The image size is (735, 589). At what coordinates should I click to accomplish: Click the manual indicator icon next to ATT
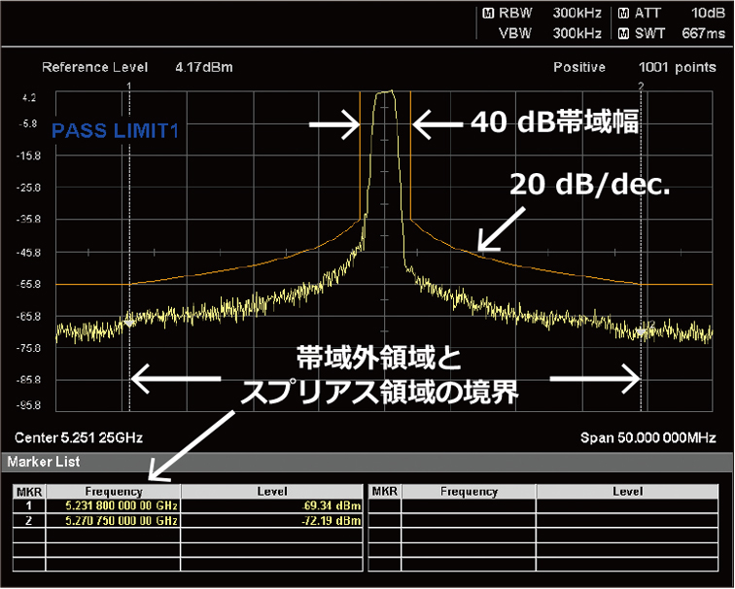(x=623, y=14)
